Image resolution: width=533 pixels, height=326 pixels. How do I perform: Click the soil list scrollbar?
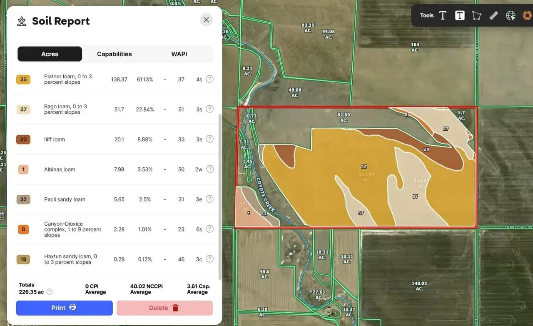220,196
